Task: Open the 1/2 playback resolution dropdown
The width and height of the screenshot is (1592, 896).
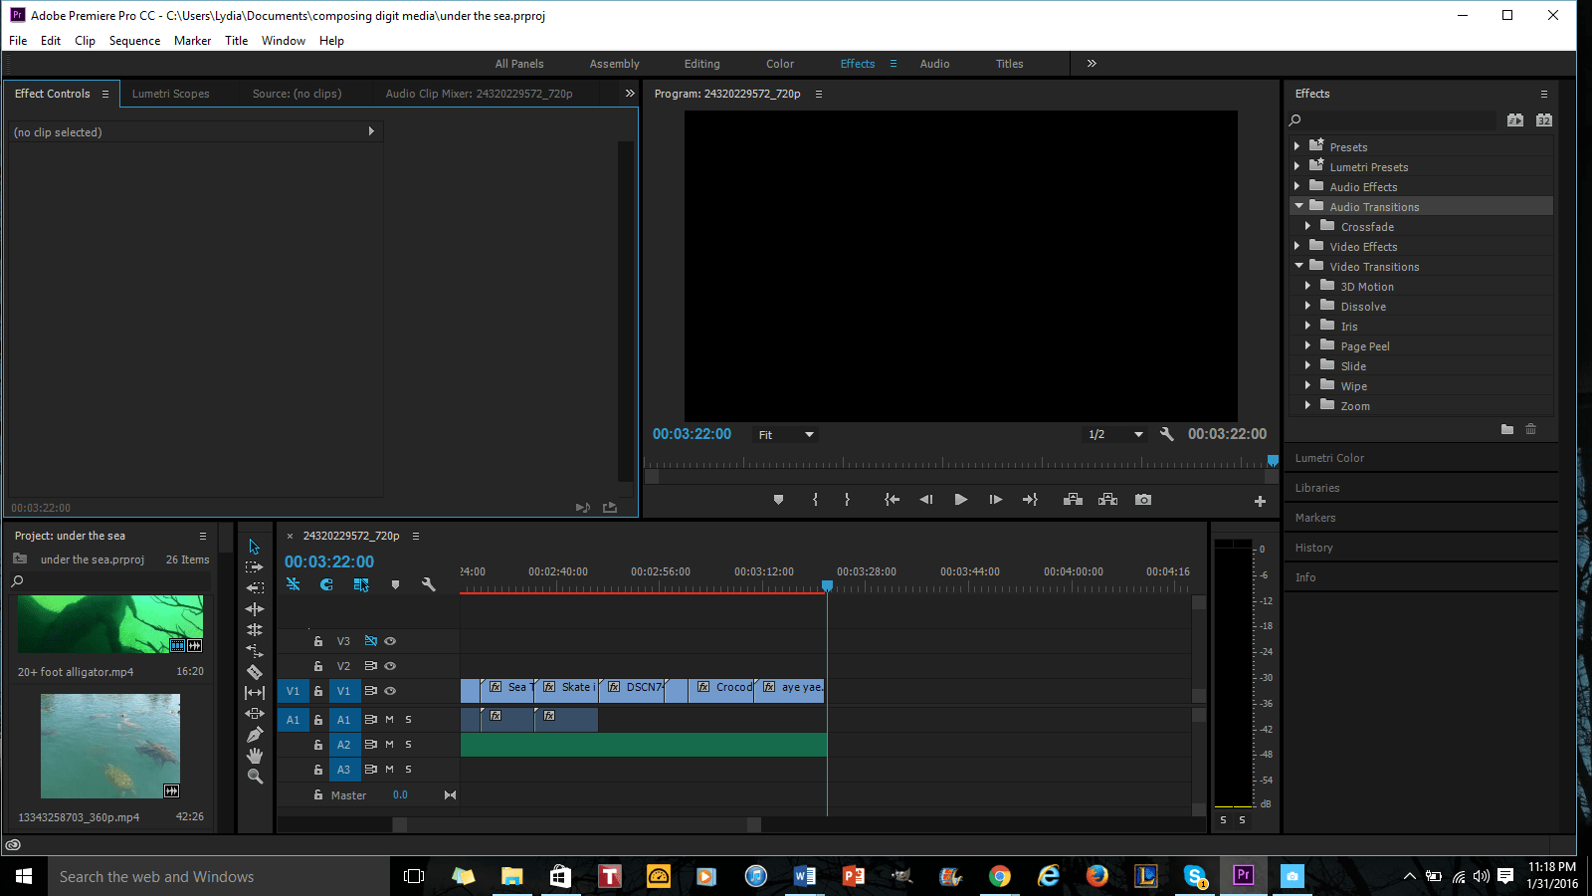Action: click(x=1115, y=435)
